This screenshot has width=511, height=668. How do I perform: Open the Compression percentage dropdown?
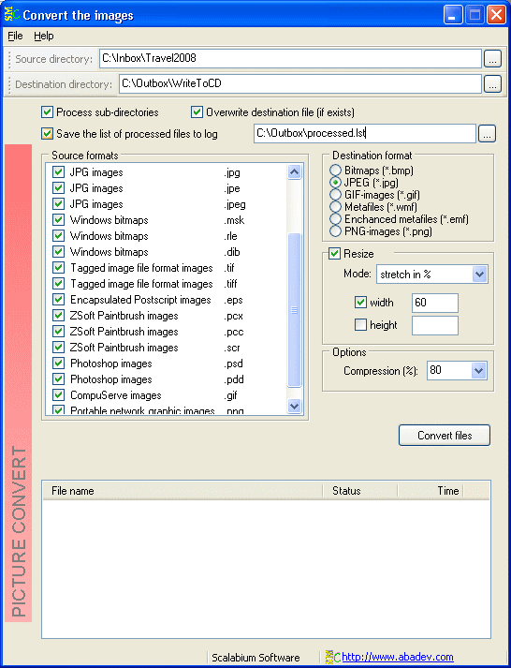(x=478, y=371)
